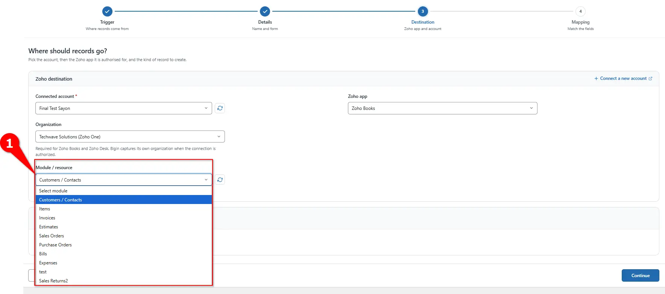
Task: Refresh the Module / resource list
Action: (220, 180)
